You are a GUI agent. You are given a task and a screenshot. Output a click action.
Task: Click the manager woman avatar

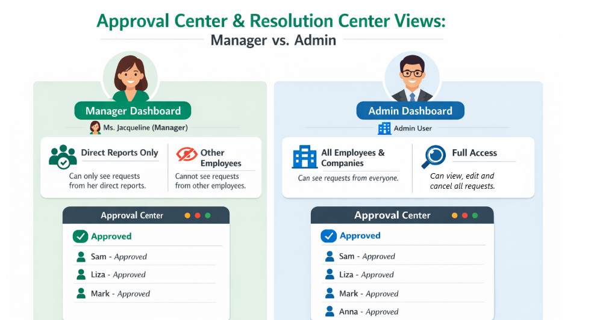[x=130, y=77]
